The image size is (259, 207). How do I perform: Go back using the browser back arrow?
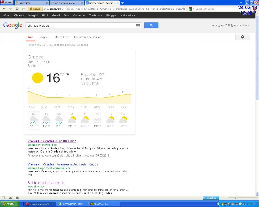tap(4, 9)
